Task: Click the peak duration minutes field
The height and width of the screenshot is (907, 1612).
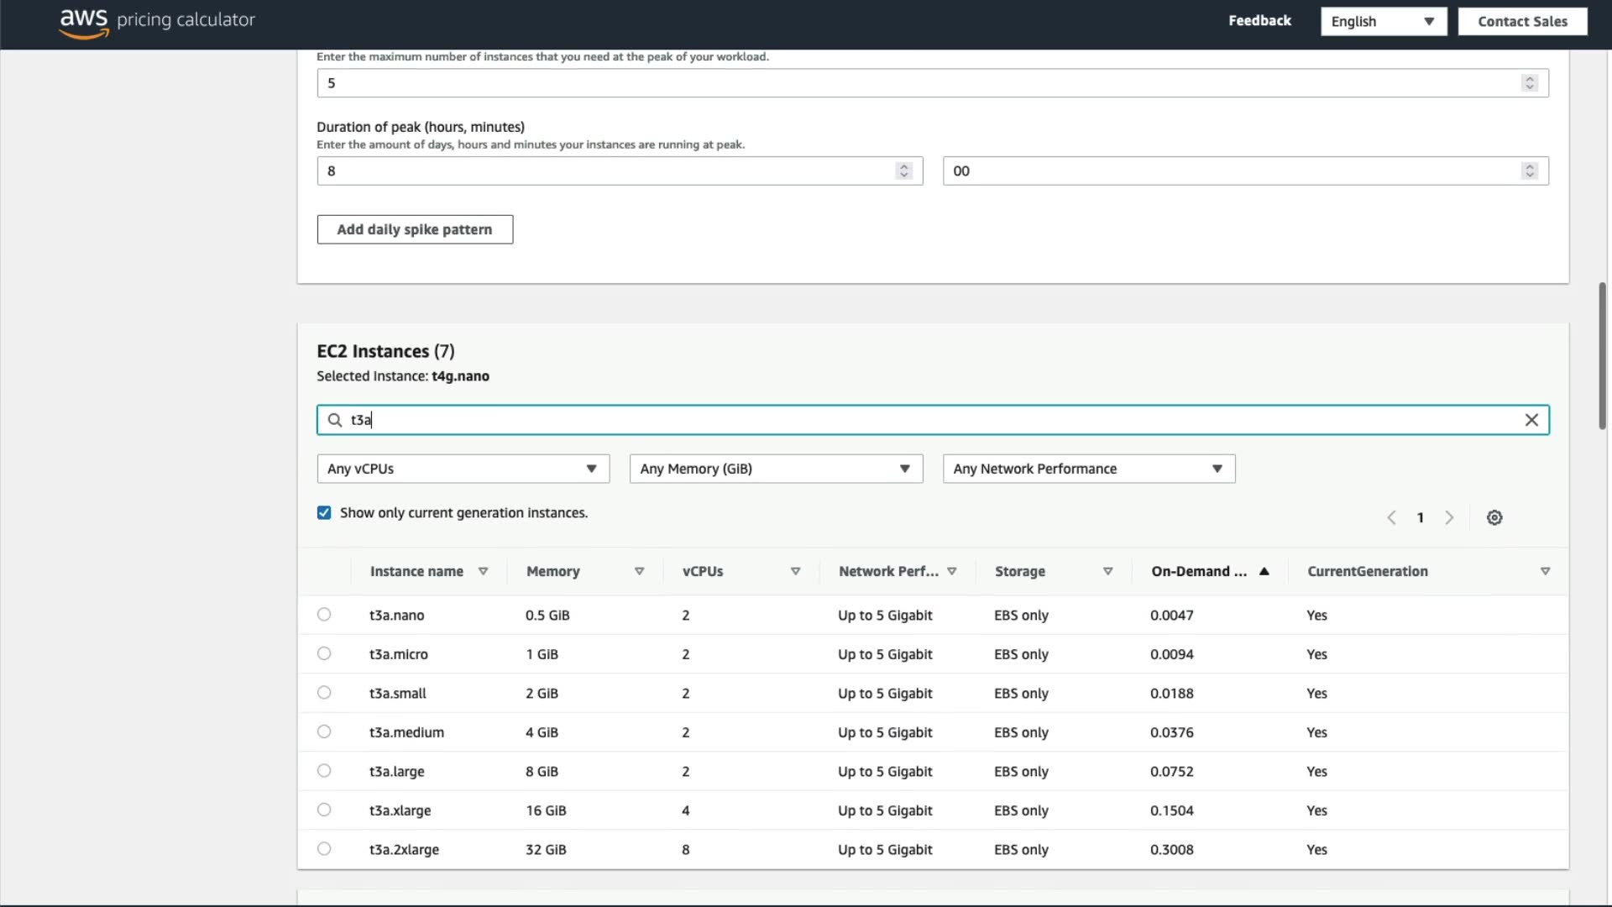Action: (1234, 171)
